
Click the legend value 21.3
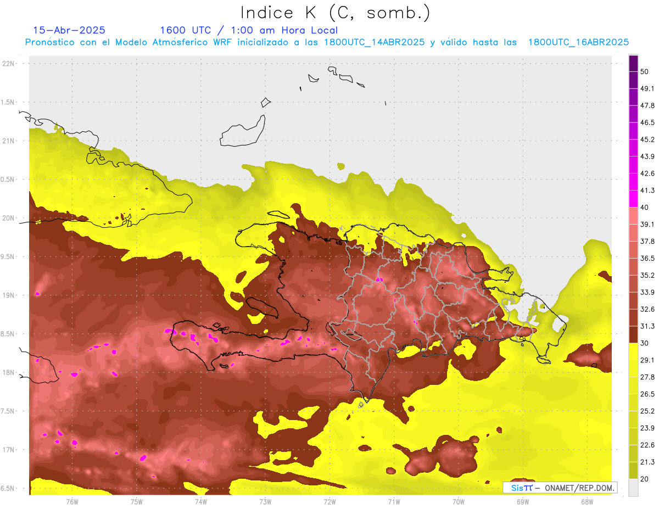[647, 462]
